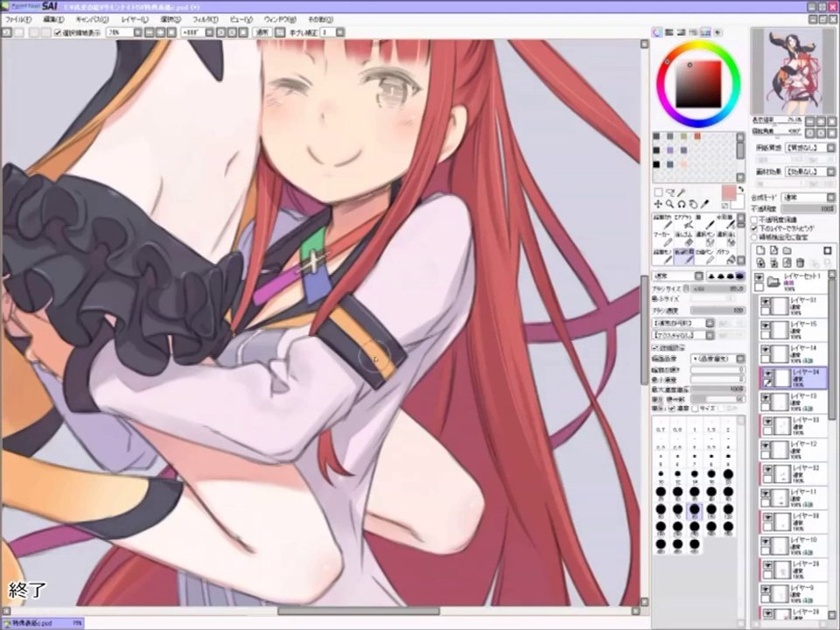The image size is (840, 630).
Task: Click the delete layer trash icon
Action: (801, 262)
